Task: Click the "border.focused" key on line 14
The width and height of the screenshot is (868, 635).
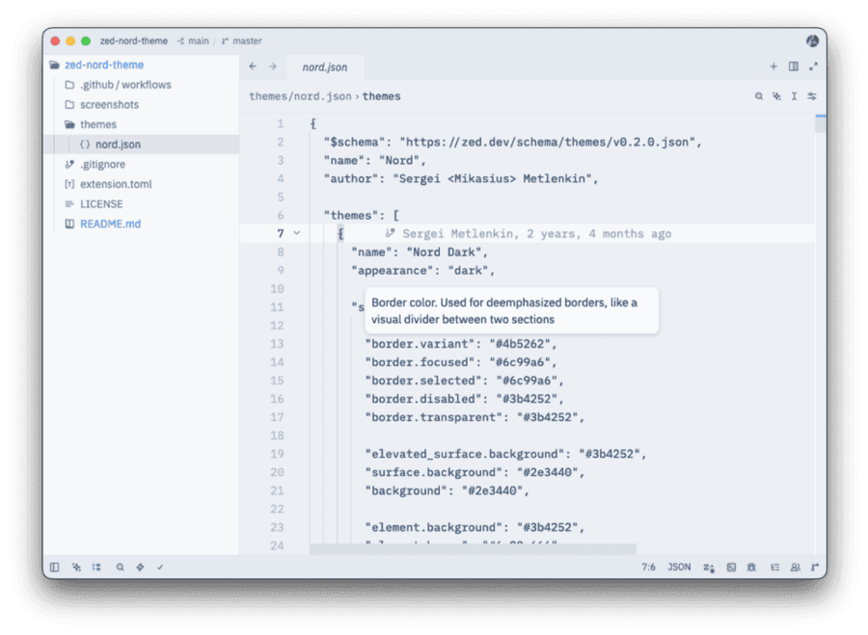Action: pyautogui.click(x=420, y=362)
